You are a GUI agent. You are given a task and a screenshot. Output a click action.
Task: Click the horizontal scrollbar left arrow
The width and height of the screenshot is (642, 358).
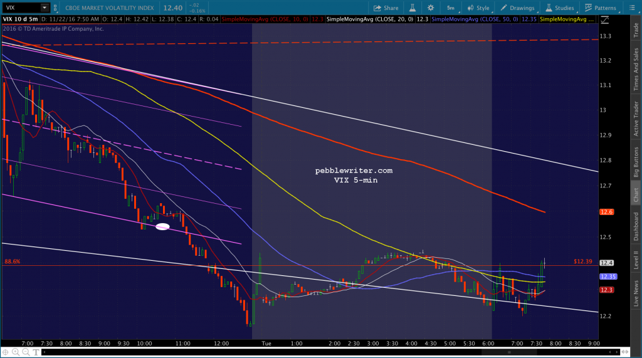[x=45, y=352]
